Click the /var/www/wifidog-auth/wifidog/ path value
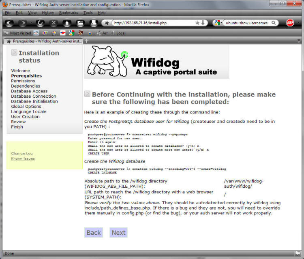 (x=244, y=184)
